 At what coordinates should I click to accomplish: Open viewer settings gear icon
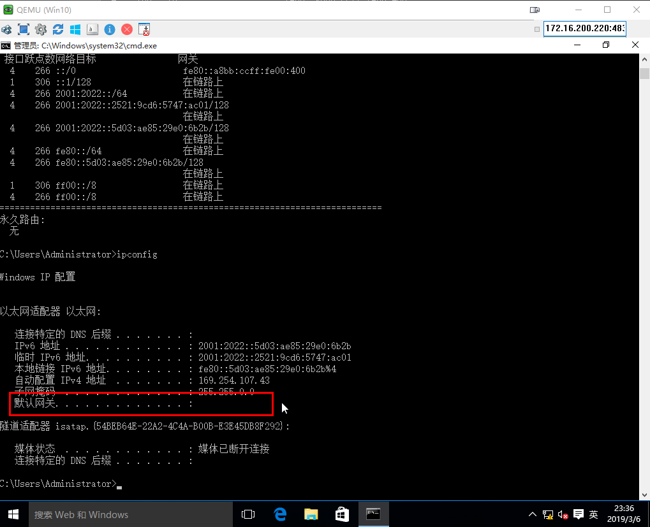pyautogui.click(x=41, y=29)
